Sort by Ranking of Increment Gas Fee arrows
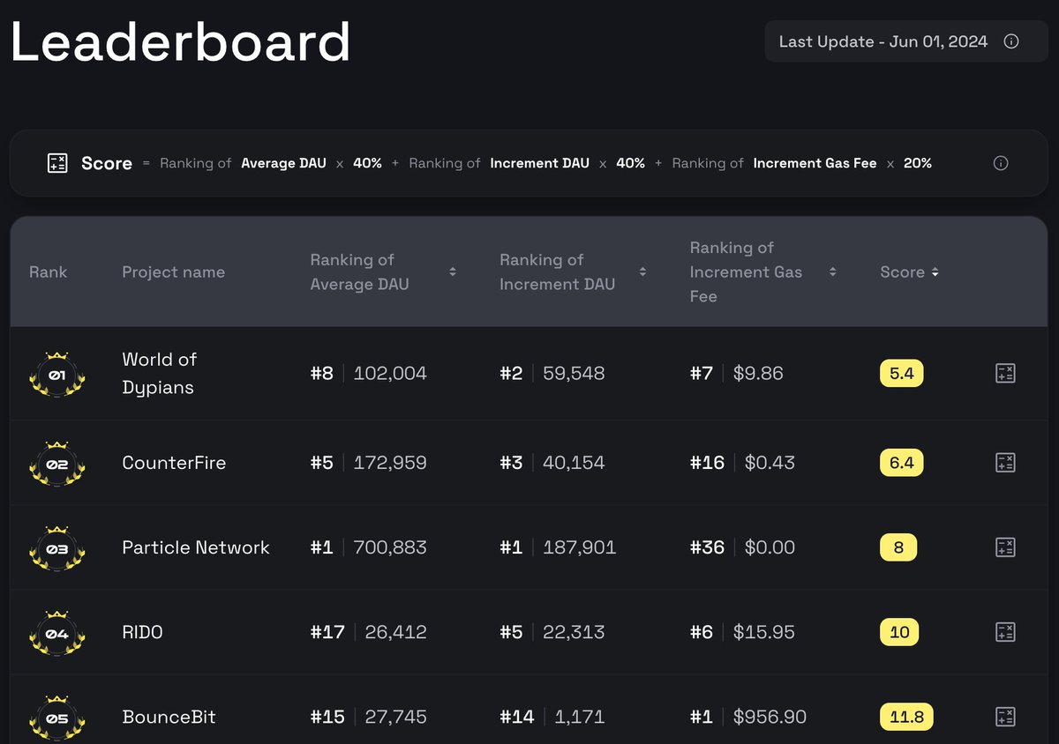This screenshot has width=1059, height=744. pyautogui.click(x=832, y=272)
